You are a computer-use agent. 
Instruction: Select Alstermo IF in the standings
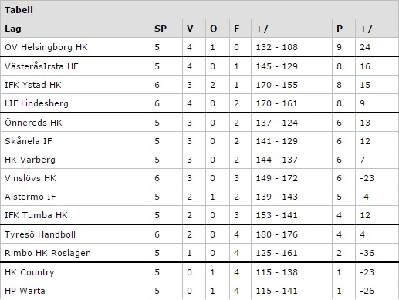click(30, 197)
